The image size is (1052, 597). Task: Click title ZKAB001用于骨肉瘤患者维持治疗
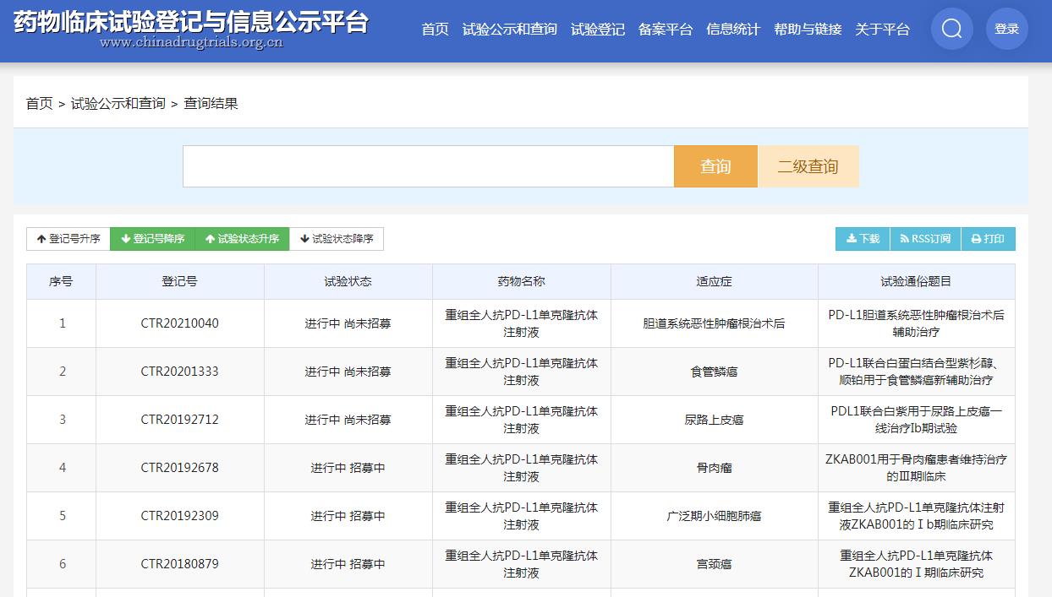(916, 468)
